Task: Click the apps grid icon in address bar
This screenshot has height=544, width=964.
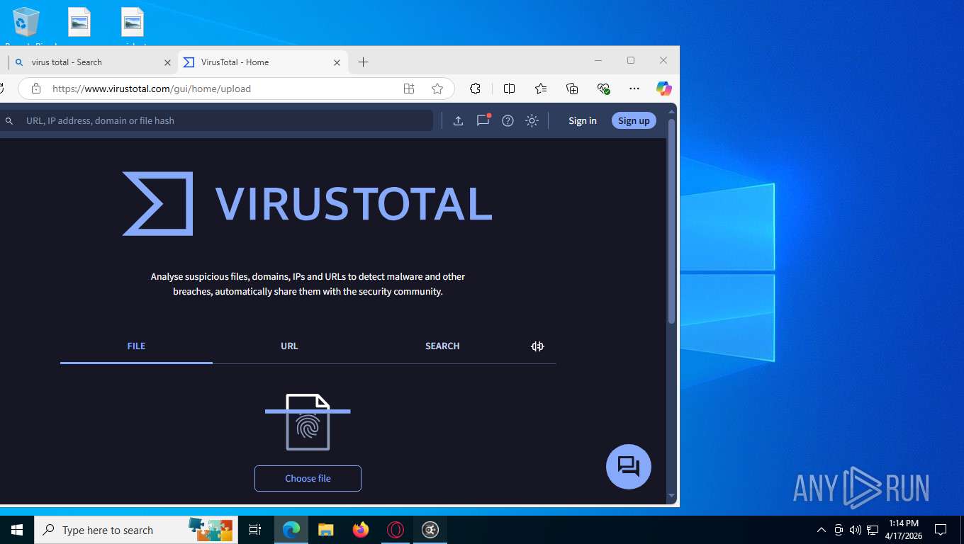Action: point(409,89)
